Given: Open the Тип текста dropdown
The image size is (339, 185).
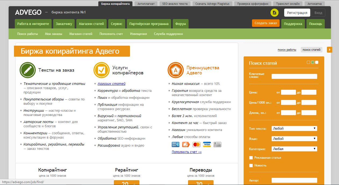Looking at the screenshot, I should [294, 128].
